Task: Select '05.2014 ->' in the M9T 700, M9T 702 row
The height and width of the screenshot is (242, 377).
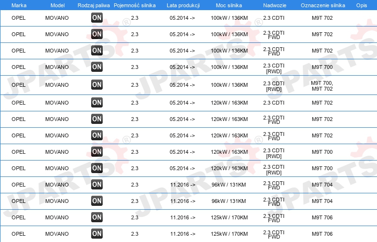Action: pos(182,85)
